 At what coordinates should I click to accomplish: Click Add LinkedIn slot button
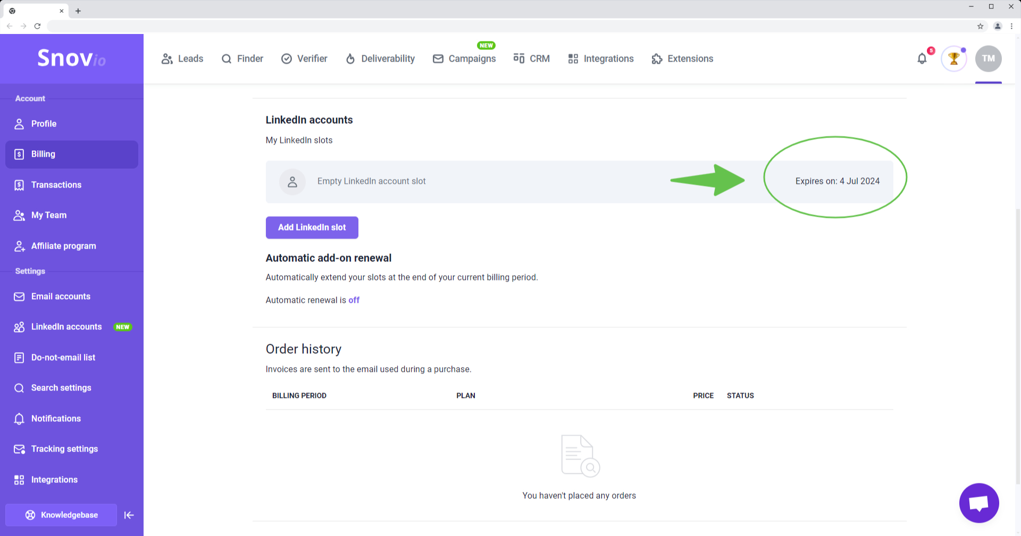[x=312, y=227]
